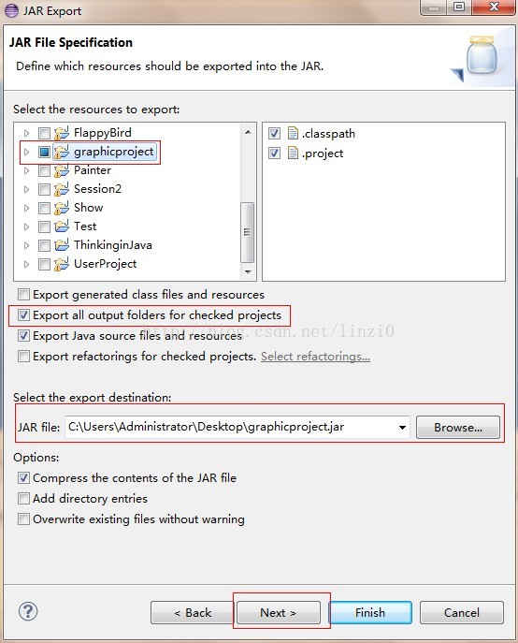Click the Next button
Image resolution: width=518 pixels, height=643 pixels.
pos(279,613)
